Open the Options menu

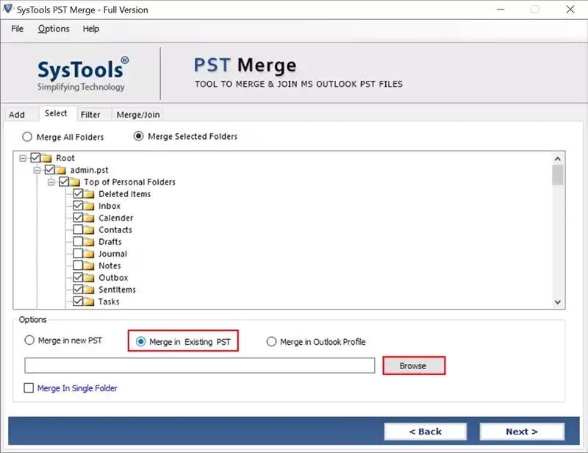point(54,29)
